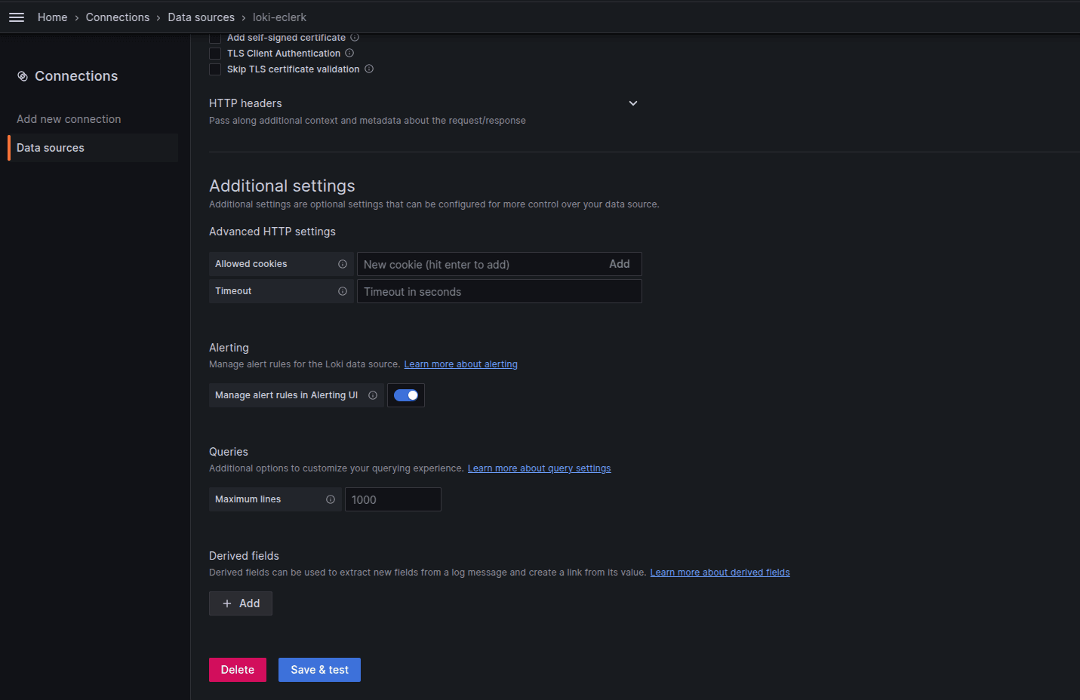The height and width of the screenshot is (700, 1080).
Task: Disable Manage alert rules in Alerting UI
Action: pos(406,395)
